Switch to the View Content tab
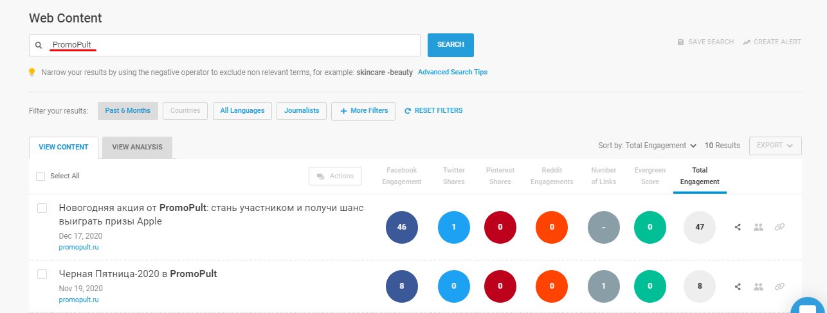Screen dimensions: 827x313 coord(64,147)
